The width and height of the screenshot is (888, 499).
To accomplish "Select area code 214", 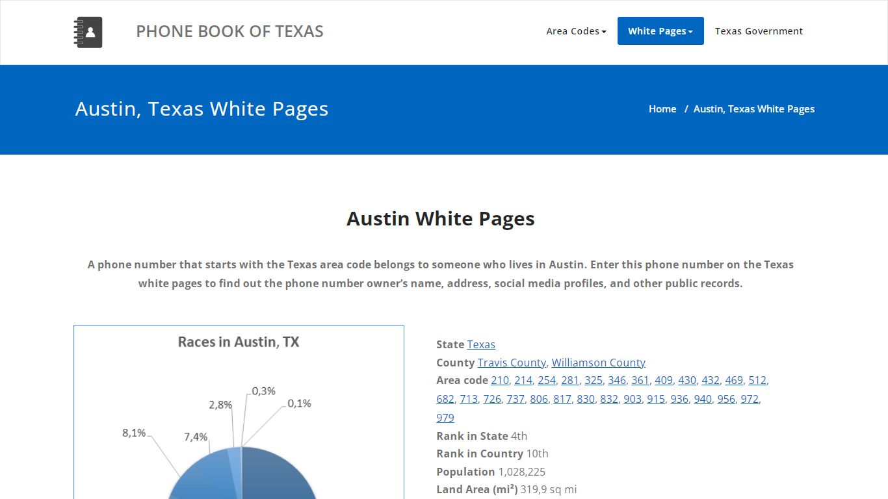I will click(523, 380).
